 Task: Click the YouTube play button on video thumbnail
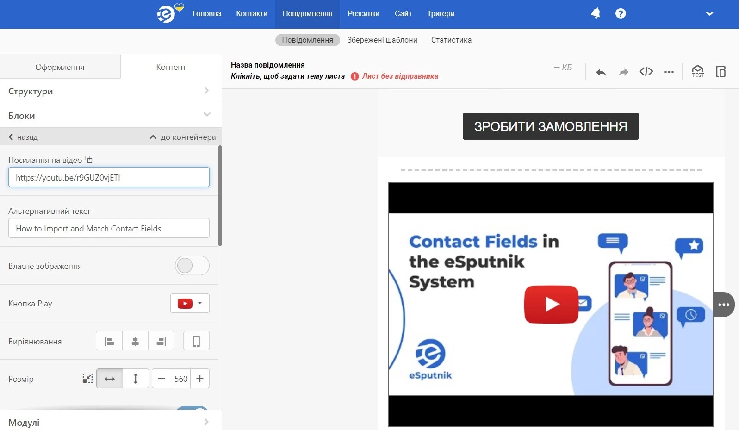[x=551, y=305]
